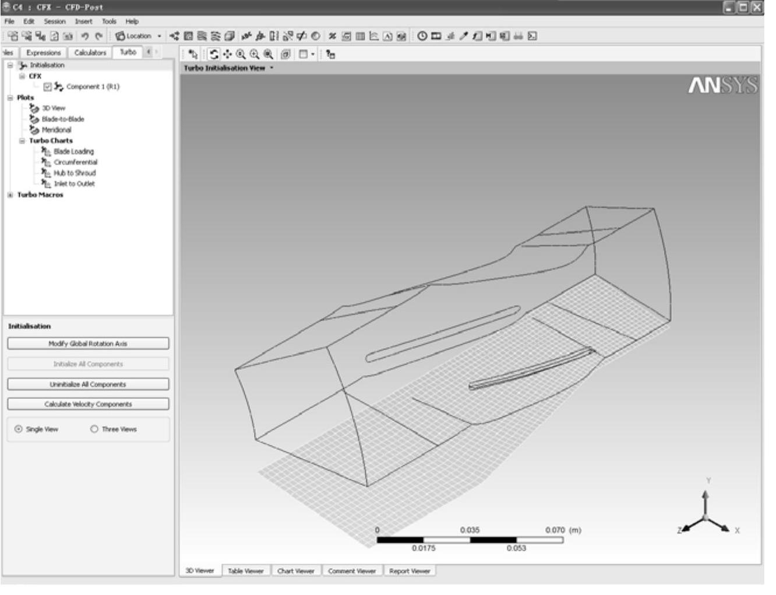Click the Expression icon in toolbar

(x=346, y=36)
